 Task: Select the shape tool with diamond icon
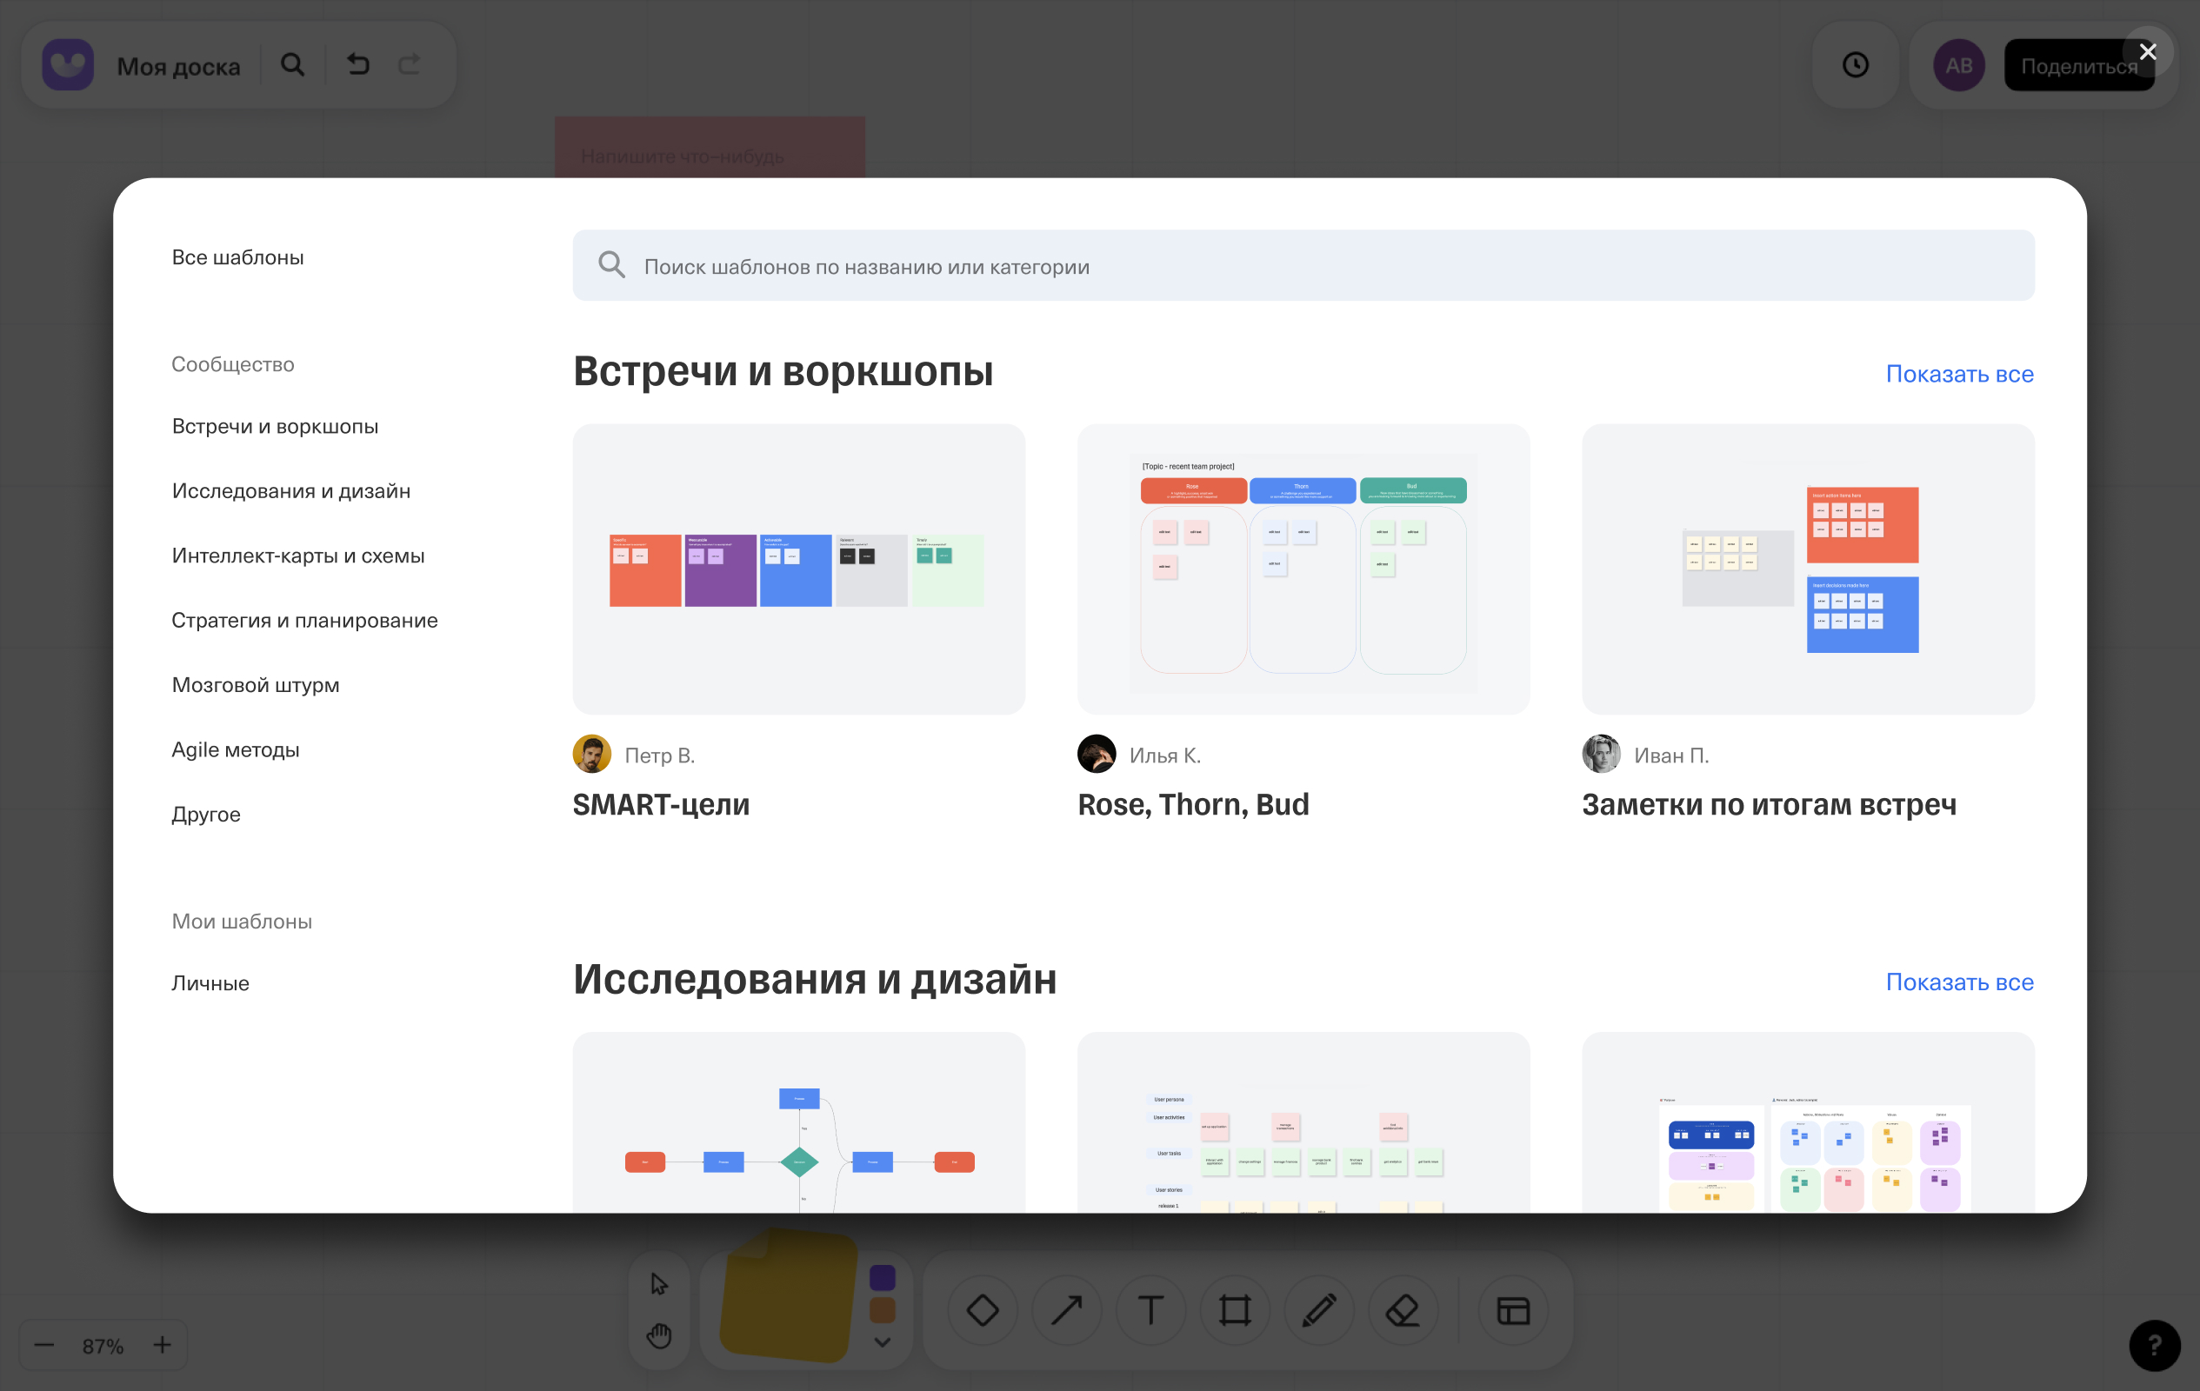[982, 1310]
